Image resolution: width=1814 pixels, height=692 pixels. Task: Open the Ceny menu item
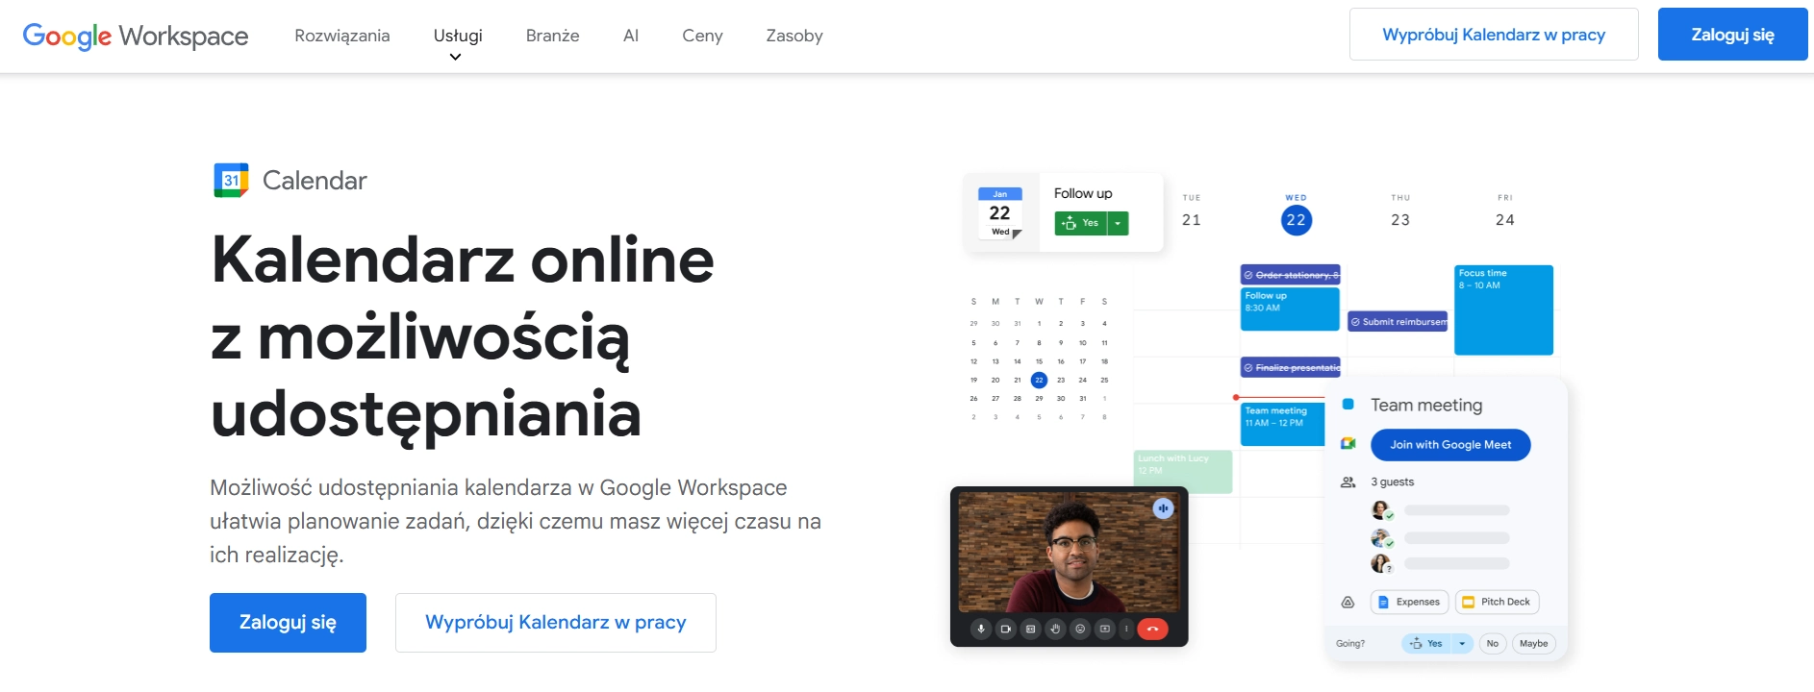pos(702,36)
